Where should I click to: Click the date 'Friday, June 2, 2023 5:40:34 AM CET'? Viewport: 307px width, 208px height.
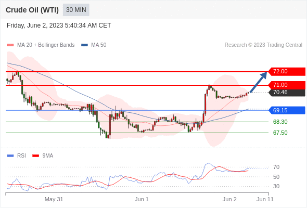(x=59, y=25)
